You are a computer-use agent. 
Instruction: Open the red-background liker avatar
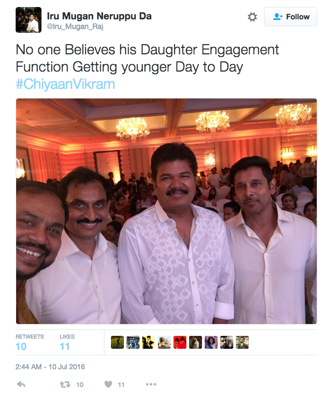180,342
